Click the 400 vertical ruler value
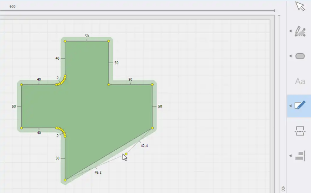 coord(283,188)
